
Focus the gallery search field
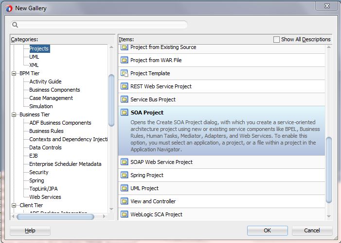pos(99,25)
